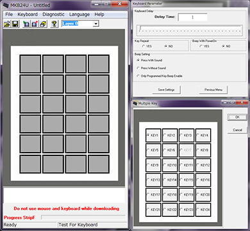The image size is (250, 231).
Task: Click the yellow question mark help icon
Action: 54,24
